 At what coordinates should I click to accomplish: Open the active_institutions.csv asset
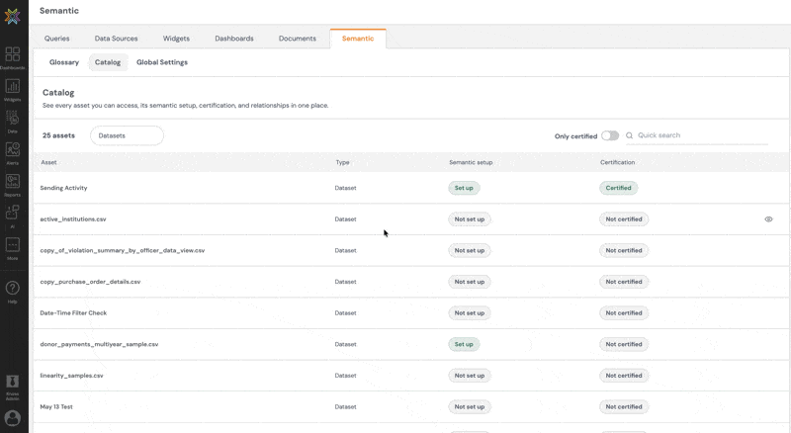[73, 219]
